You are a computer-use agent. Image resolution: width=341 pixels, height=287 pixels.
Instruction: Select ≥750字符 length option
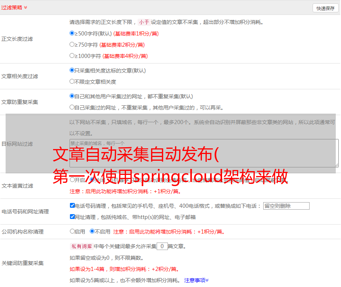click(72, 44)
